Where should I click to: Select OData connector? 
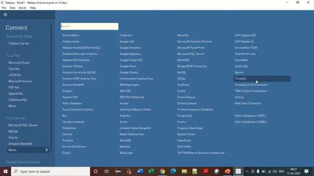pyautogui.click(x=181, y=79)
